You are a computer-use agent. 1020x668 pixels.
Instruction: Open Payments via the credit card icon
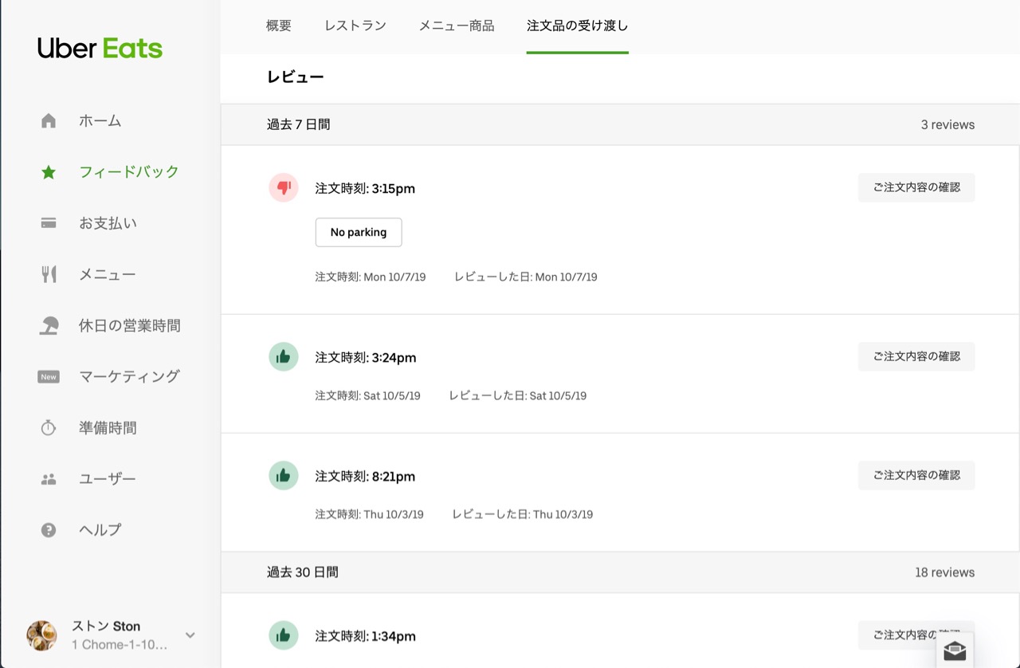[49, 223]
